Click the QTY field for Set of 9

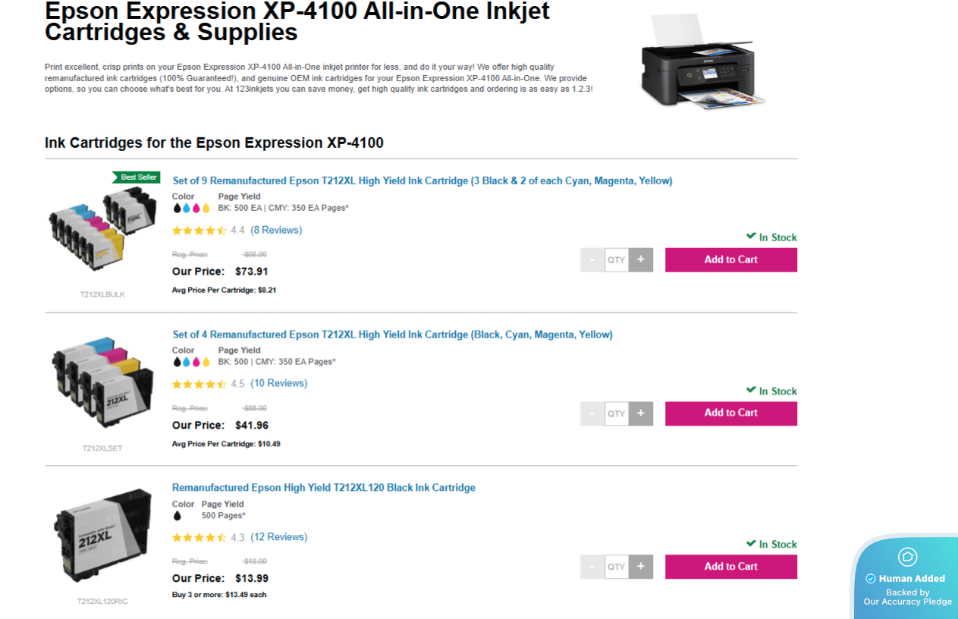pos(617,259)
